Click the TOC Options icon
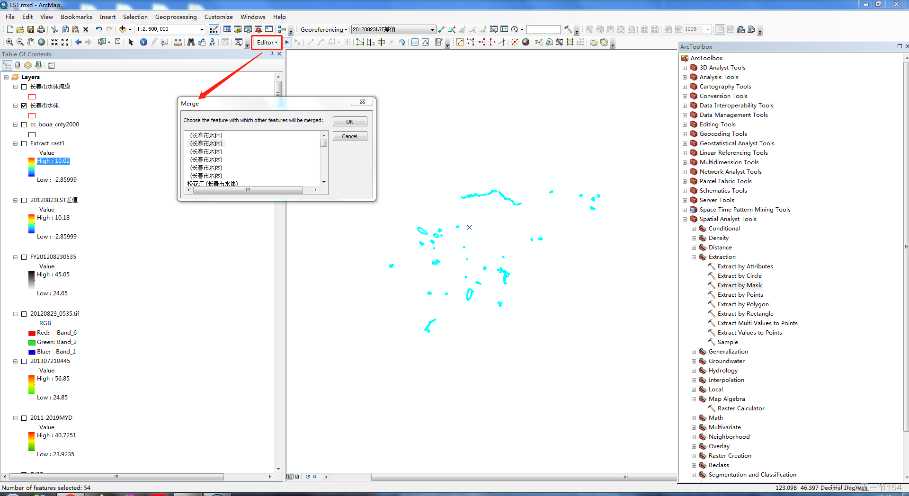 (52, 65)
